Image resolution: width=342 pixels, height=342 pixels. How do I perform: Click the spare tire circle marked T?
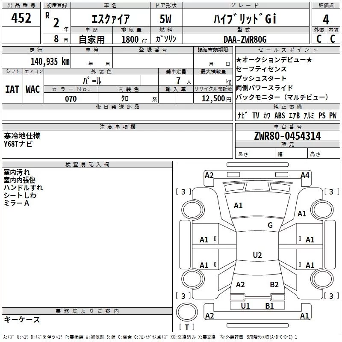187,312
